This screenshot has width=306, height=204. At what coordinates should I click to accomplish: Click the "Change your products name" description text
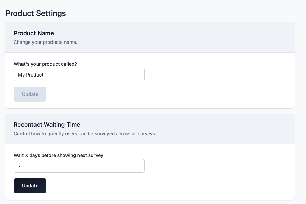click(x=45, y=42)
